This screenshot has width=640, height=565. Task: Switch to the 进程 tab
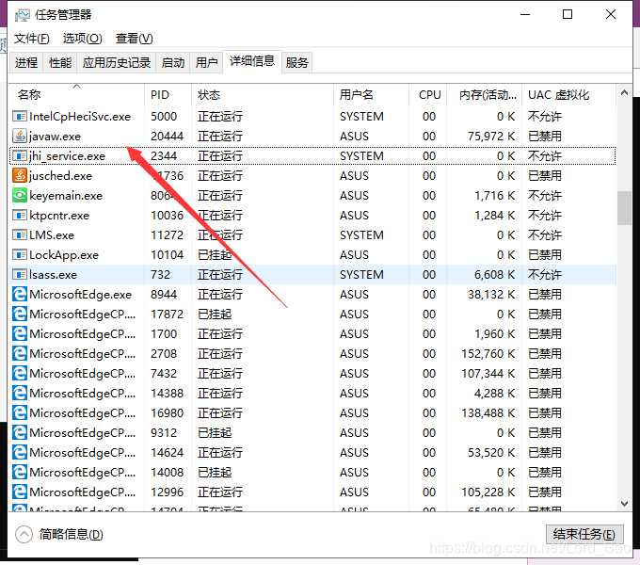(26, 62)
